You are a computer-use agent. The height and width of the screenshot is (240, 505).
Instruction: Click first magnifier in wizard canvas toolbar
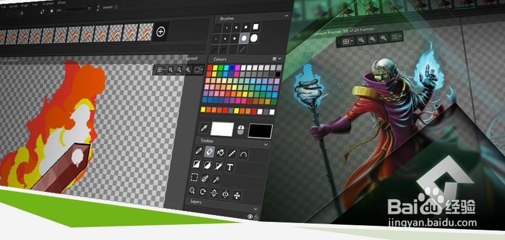tap(361, 40)
